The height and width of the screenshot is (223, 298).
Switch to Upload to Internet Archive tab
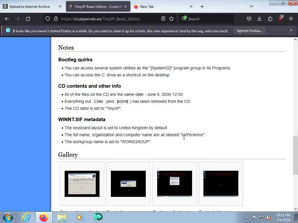32,6
